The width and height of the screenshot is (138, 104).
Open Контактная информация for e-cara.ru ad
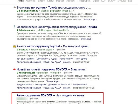[x=29, y=62]
